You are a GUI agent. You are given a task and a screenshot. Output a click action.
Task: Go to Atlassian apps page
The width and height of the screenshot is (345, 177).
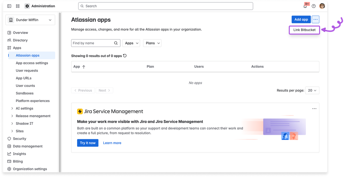[x=32, y=55]
